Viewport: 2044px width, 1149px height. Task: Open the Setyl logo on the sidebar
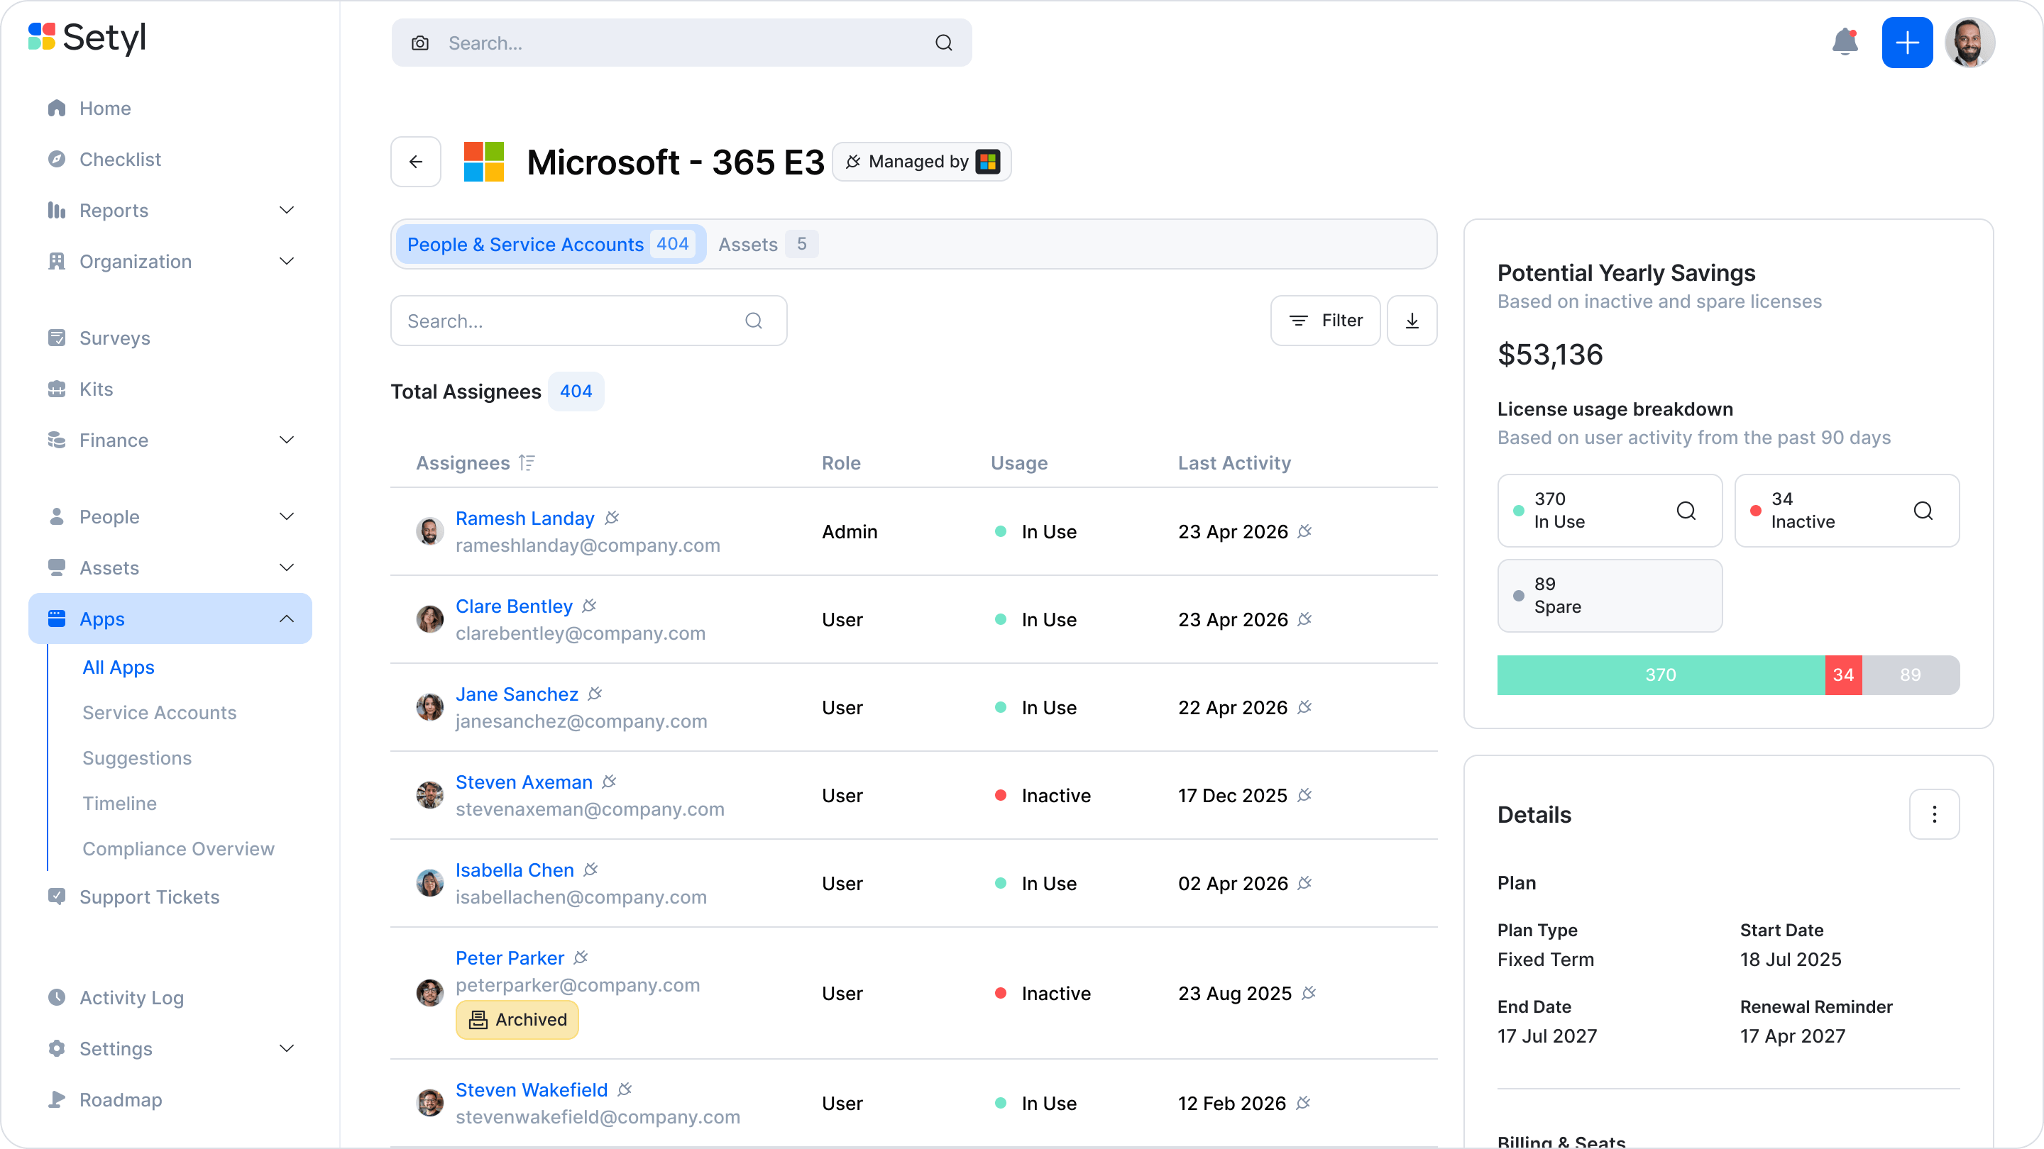pos(87,38)
